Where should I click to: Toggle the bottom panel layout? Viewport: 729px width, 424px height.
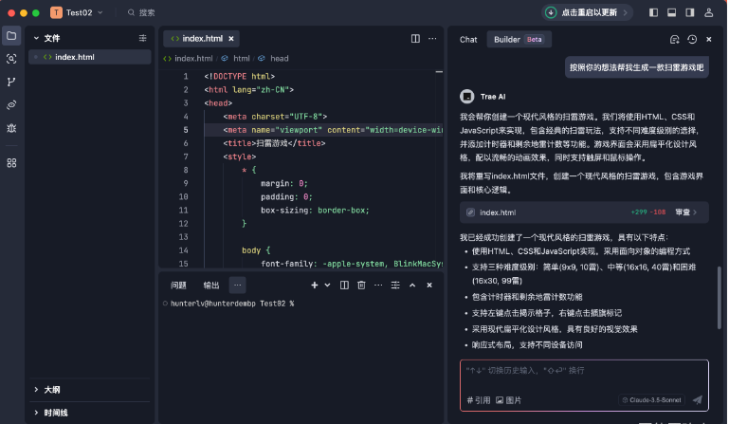672,12
